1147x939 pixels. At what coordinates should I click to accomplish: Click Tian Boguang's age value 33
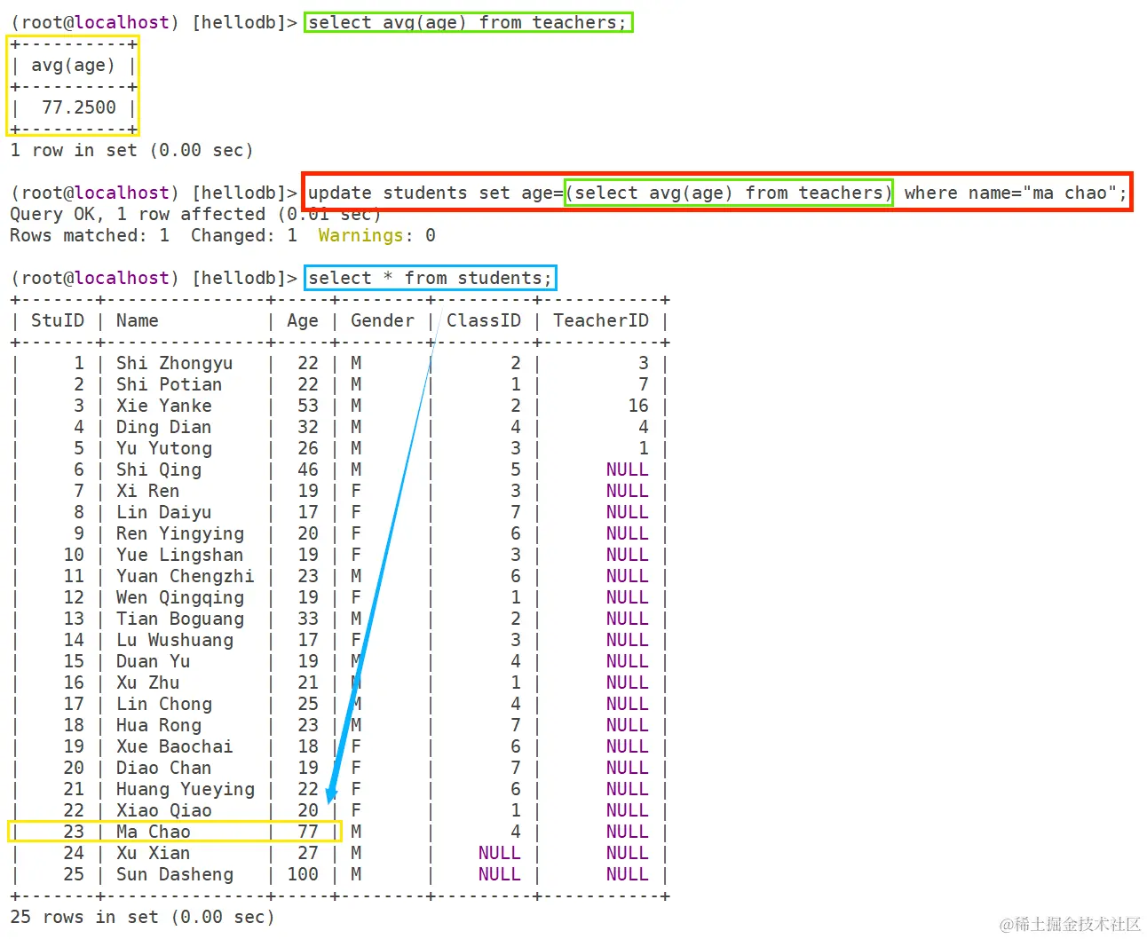[x=308, y=619]
